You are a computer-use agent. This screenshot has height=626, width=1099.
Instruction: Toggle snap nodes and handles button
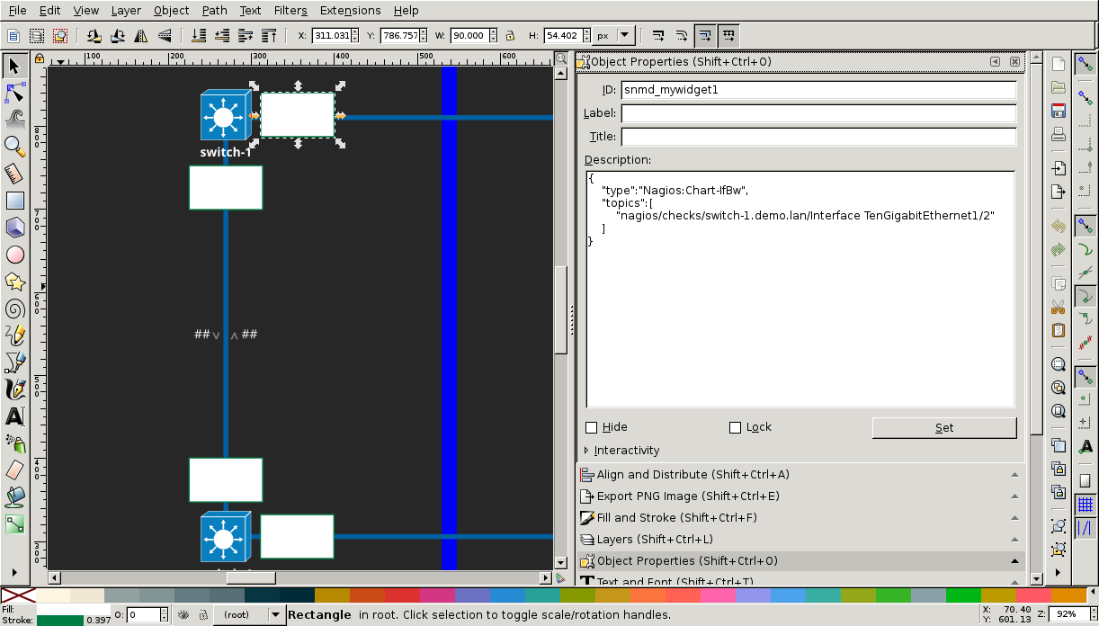pyautogui.click(x=1086, y=225)
